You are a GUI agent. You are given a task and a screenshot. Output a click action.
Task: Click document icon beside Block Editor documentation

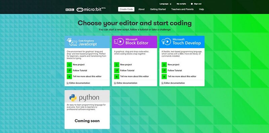(x=115, y=83)
